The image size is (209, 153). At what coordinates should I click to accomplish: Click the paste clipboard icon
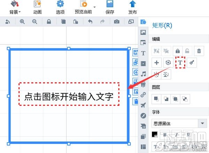[x=76, y=22]
